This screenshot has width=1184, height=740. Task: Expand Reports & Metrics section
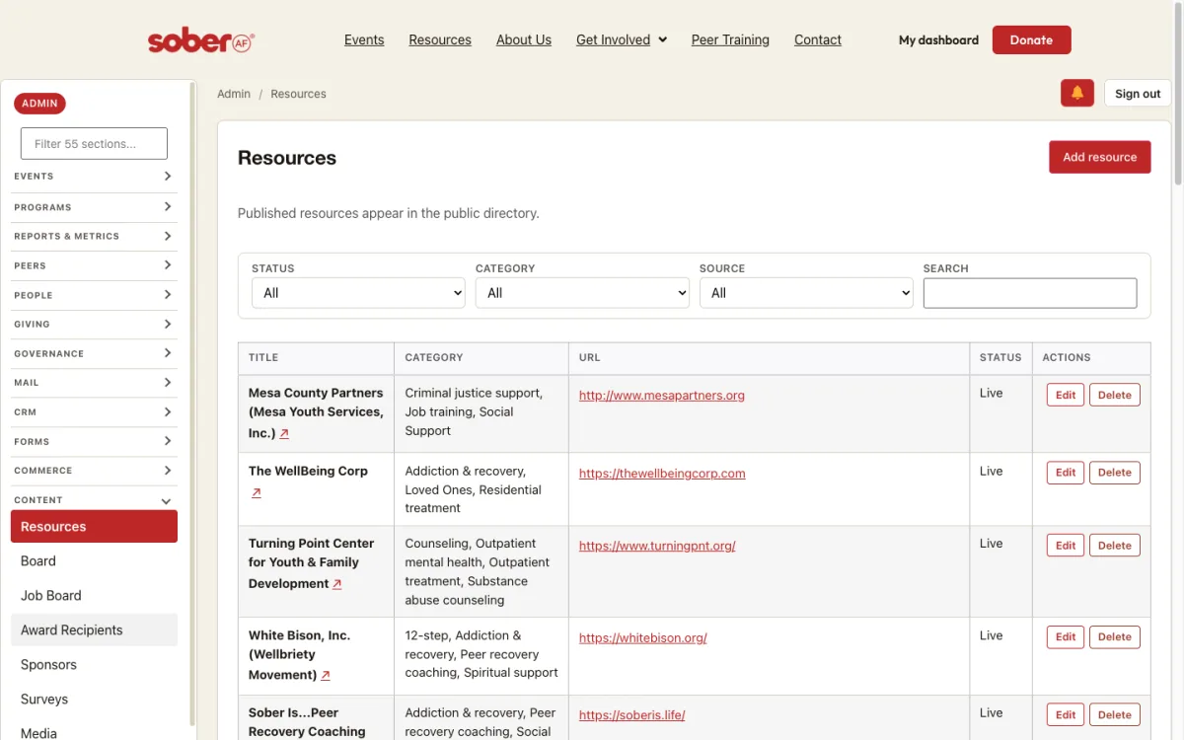(x=94, y=237)
